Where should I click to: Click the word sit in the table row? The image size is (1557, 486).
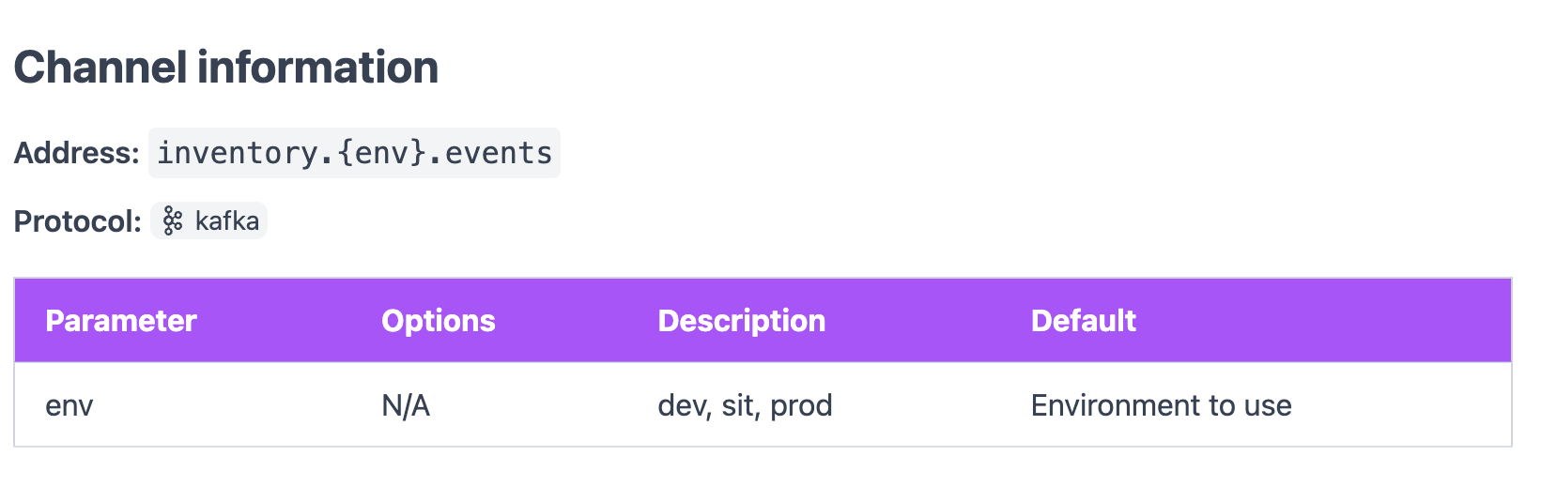[x=738, y=405]
